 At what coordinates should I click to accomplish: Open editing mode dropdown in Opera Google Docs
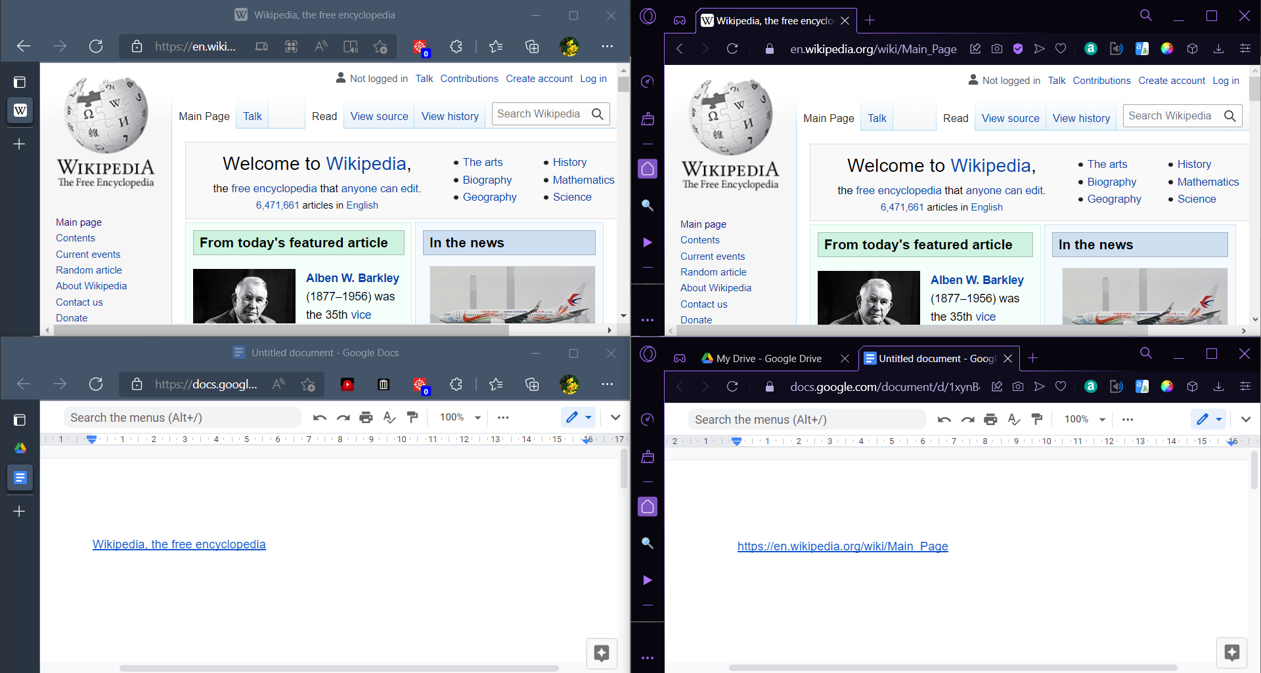click(x=1208, y=419)
